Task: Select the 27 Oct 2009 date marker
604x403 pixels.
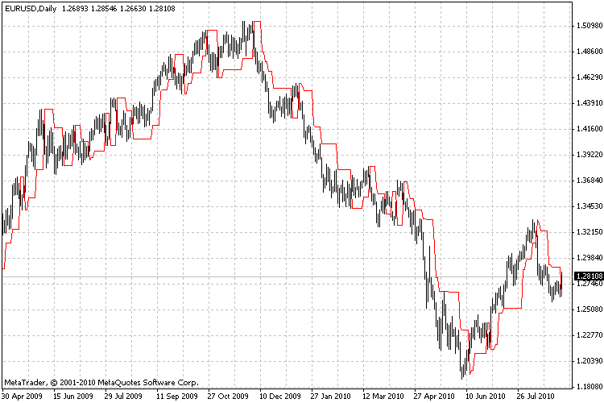Action: [x=229, y=397]
